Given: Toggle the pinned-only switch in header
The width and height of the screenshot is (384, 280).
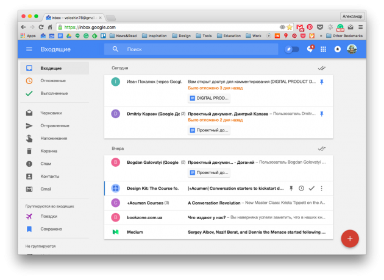Looking at the screenshot, I should 292,49.
